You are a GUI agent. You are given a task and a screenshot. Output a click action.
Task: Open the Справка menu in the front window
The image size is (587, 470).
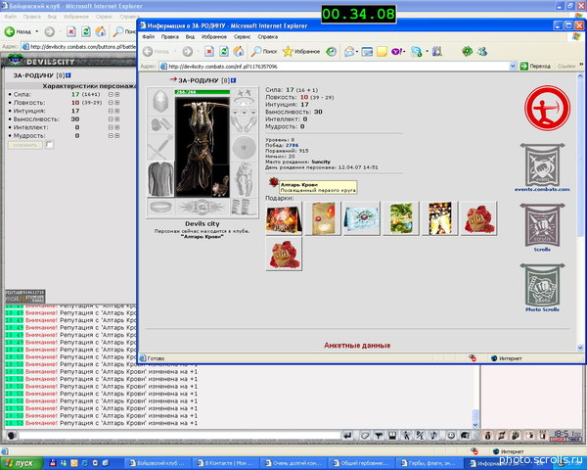pyautogui.click(x=268, y=37)
